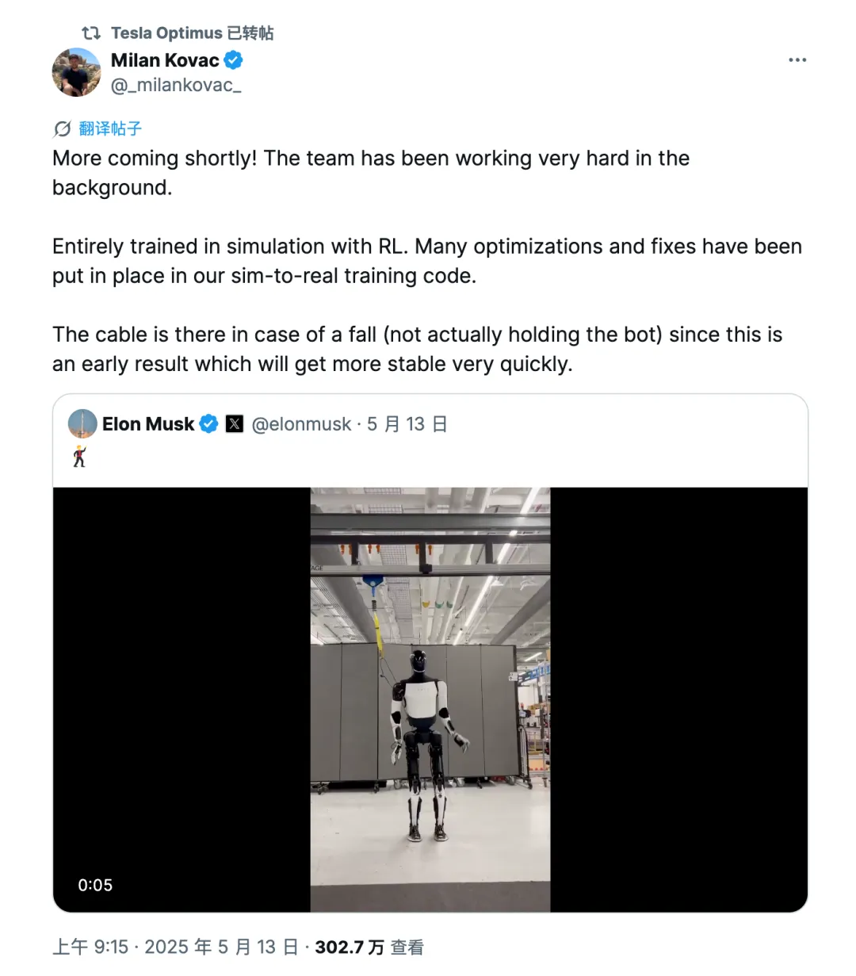Click Elon Musk's small profile avatar
Screen dimensions: 856x976
point(82,424)
